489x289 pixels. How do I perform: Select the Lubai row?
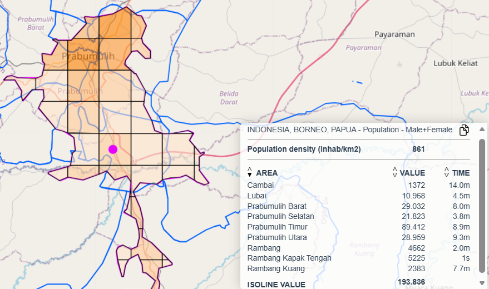[x=358, y=196]
